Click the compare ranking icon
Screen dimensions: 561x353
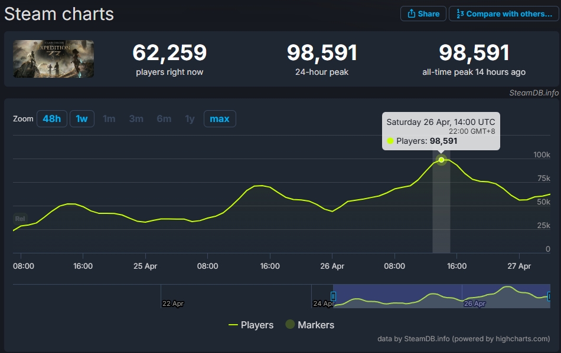point(460,14)
